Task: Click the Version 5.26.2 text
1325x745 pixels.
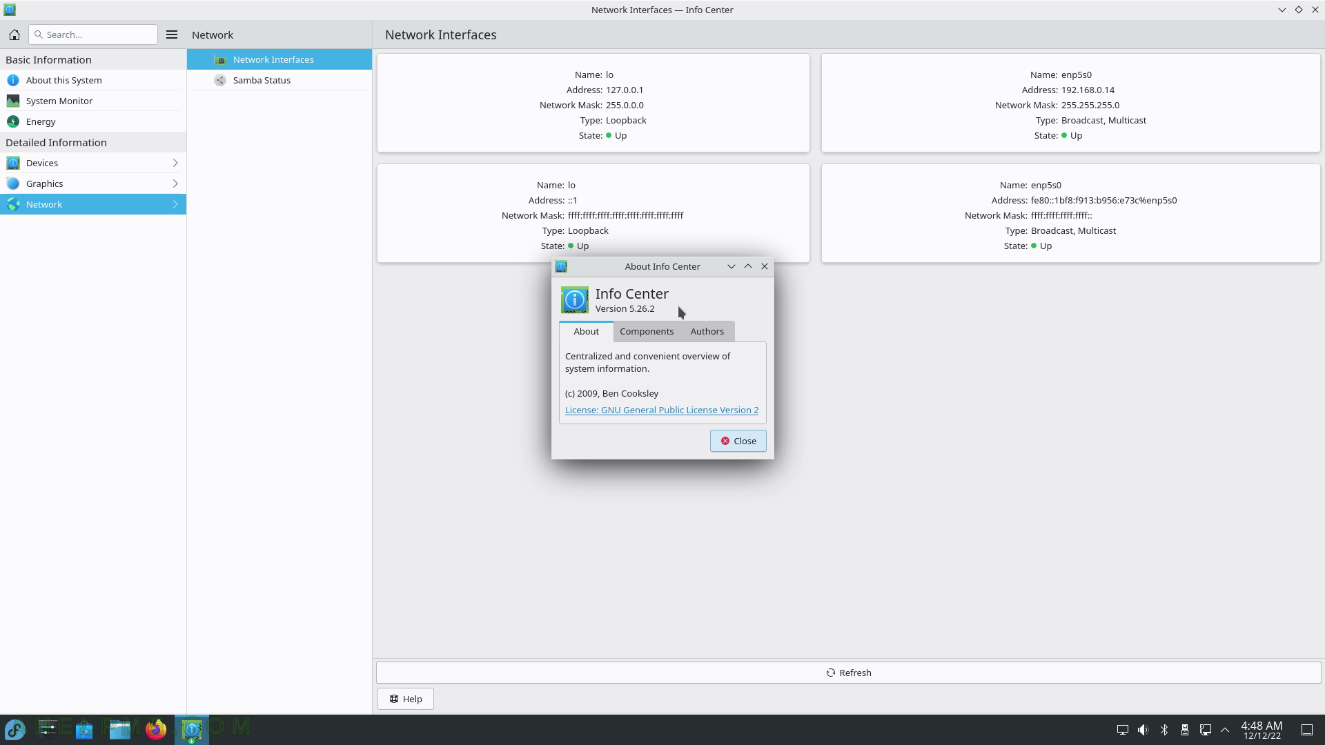Action: [625, 308]
